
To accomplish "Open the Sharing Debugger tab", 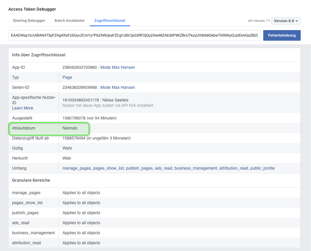I will [29, 21].
